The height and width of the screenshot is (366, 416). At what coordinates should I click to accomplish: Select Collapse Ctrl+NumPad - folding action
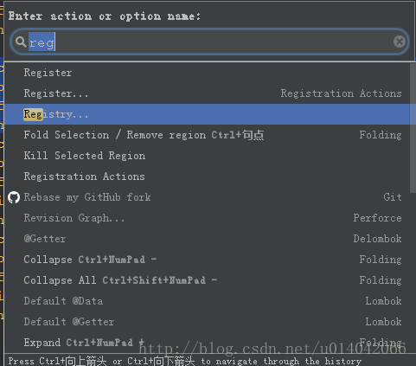click(207, 260)
